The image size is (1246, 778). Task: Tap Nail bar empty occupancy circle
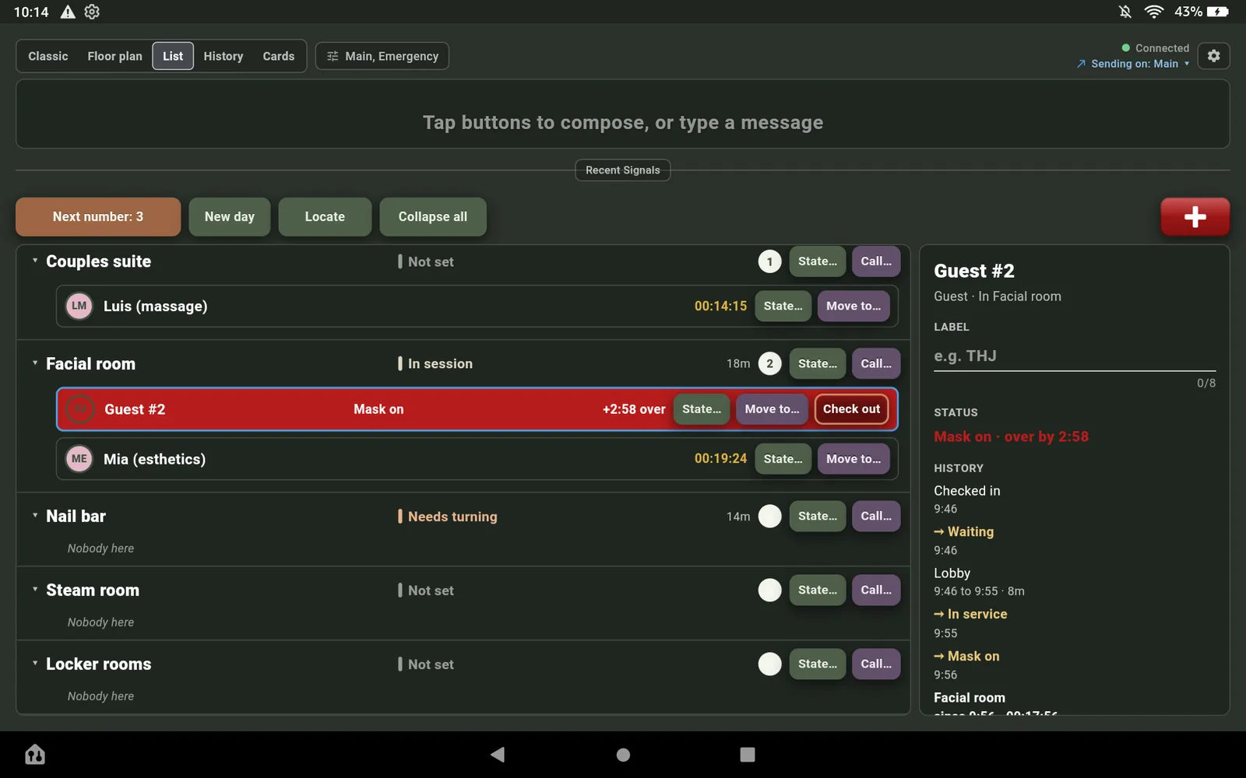click(x=769, y=516)
